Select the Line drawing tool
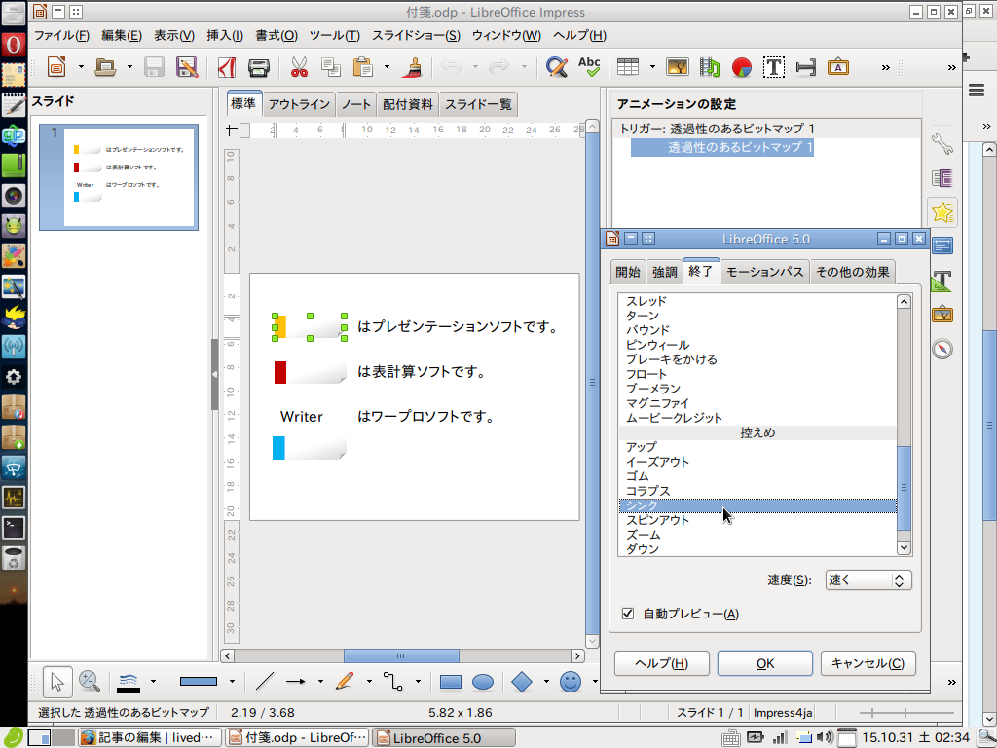997x748 pixels. click(264, 681)
